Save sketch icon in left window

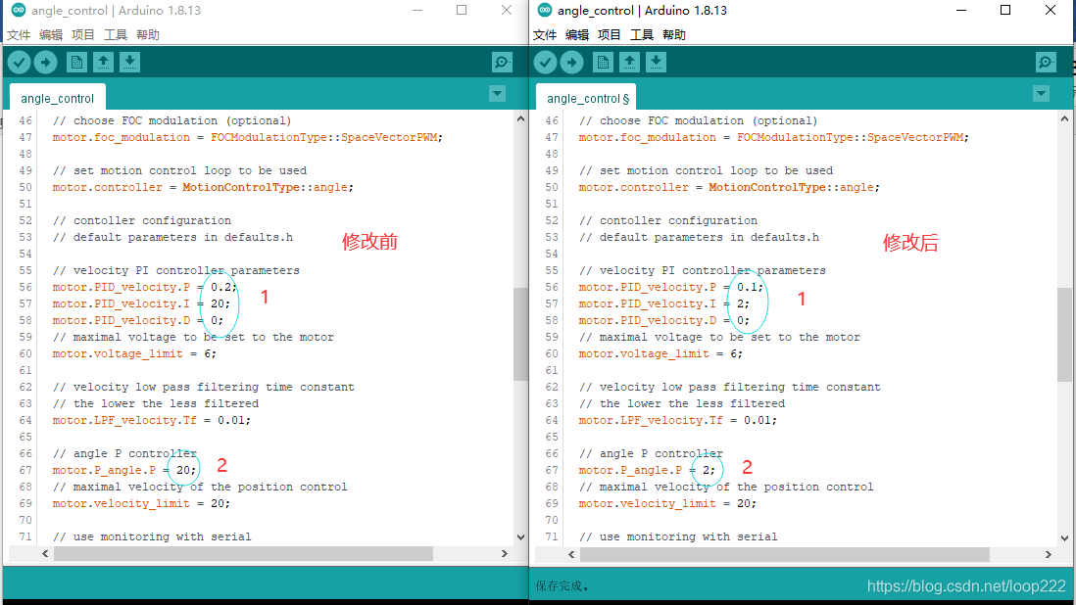pos(129,63)
